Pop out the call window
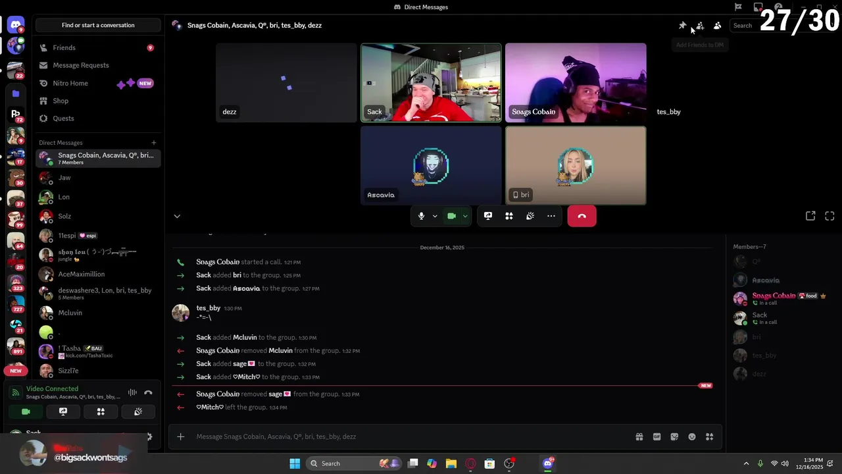Screen dimensions: 842x474 pos(810,216)
